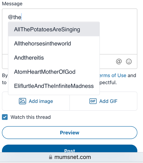Untick the Watch this thread checkbox
Image resolution: width=143 pixels, height=163 pixels.
[x=5, y=117]
